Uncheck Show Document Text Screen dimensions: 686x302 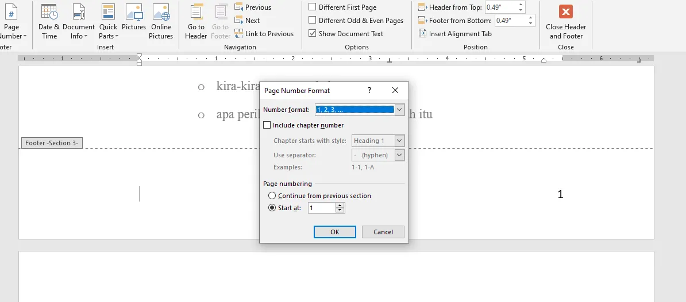pyautogui.click(x=313, y=34)
